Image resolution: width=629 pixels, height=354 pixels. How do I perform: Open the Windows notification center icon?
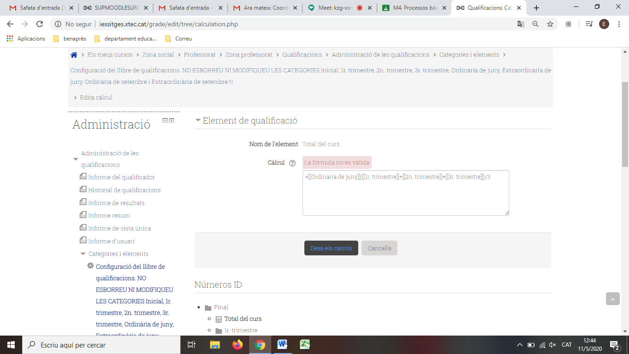pos(614,345)
